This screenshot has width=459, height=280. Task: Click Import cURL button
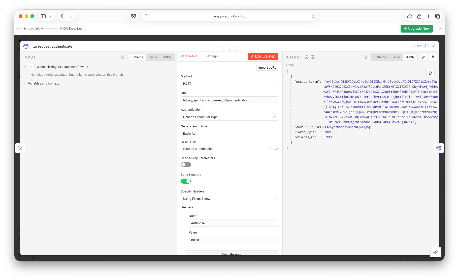point(267,68)
